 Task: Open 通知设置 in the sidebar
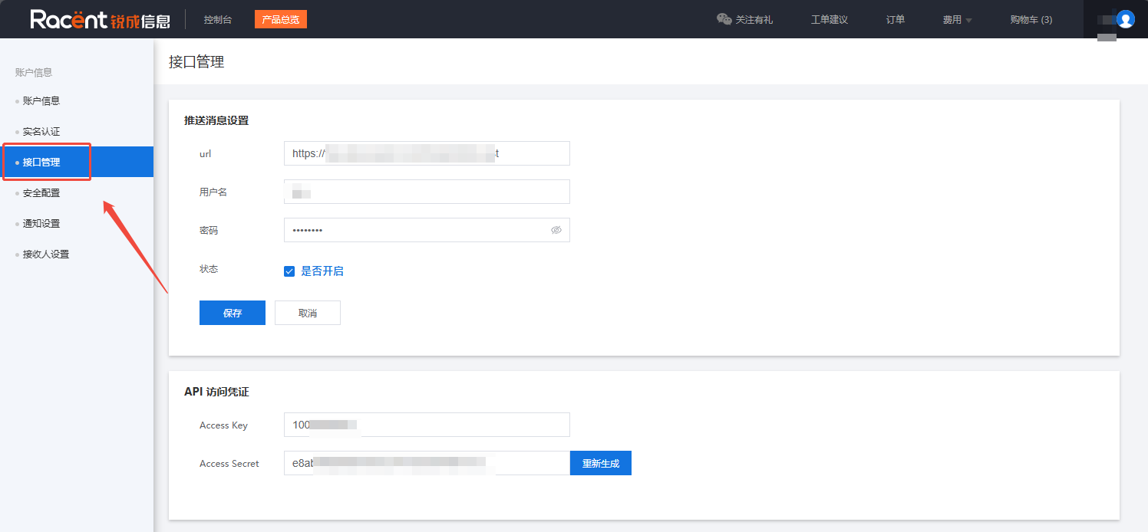pos(41,224)
